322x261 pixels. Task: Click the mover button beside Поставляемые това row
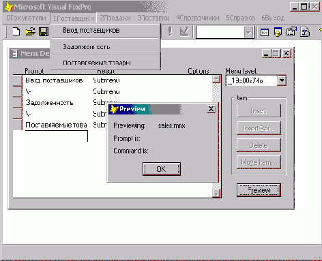coord(18,125)
